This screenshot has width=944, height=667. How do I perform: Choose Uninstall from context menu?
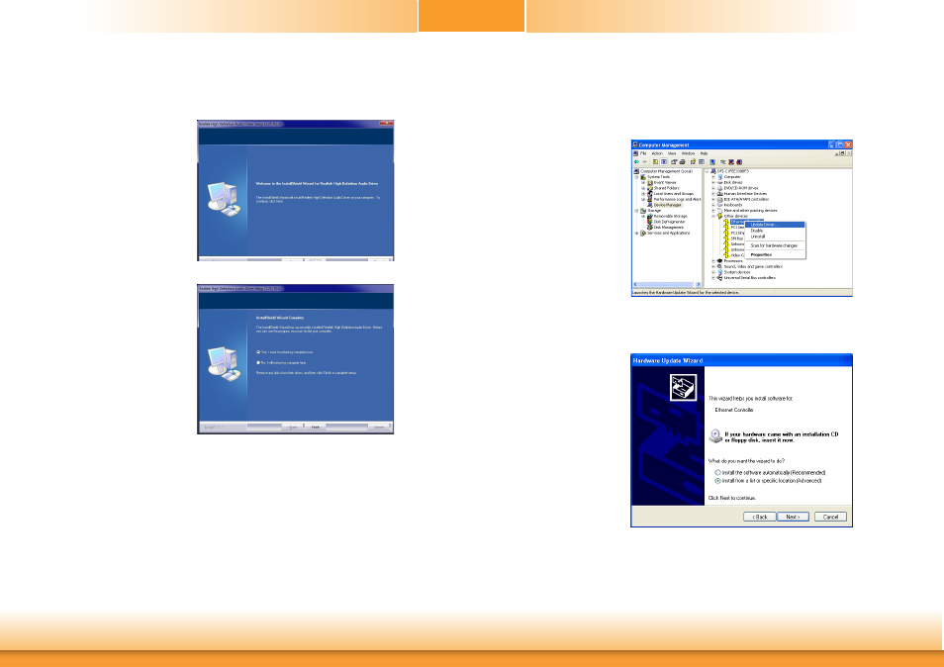pyautogui.click(x=775, y=237)
